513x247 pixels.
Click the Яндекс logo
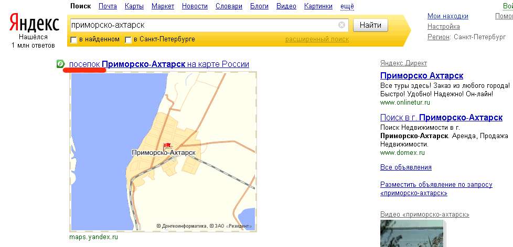pos(34,24)
